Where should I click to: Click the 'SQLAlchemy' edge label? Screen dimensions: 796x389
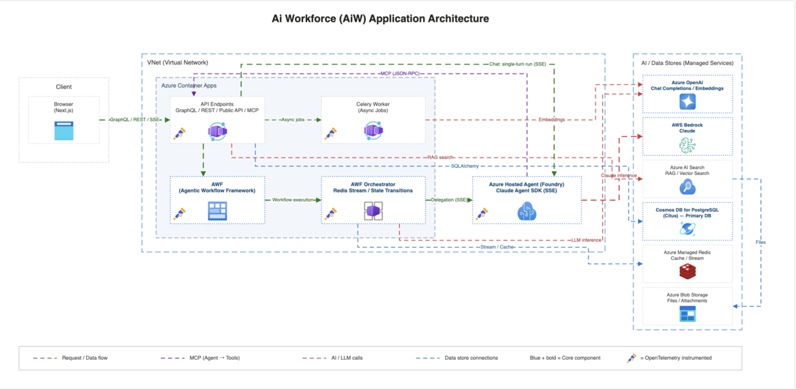pyautogui.click(x=464, y=166)
